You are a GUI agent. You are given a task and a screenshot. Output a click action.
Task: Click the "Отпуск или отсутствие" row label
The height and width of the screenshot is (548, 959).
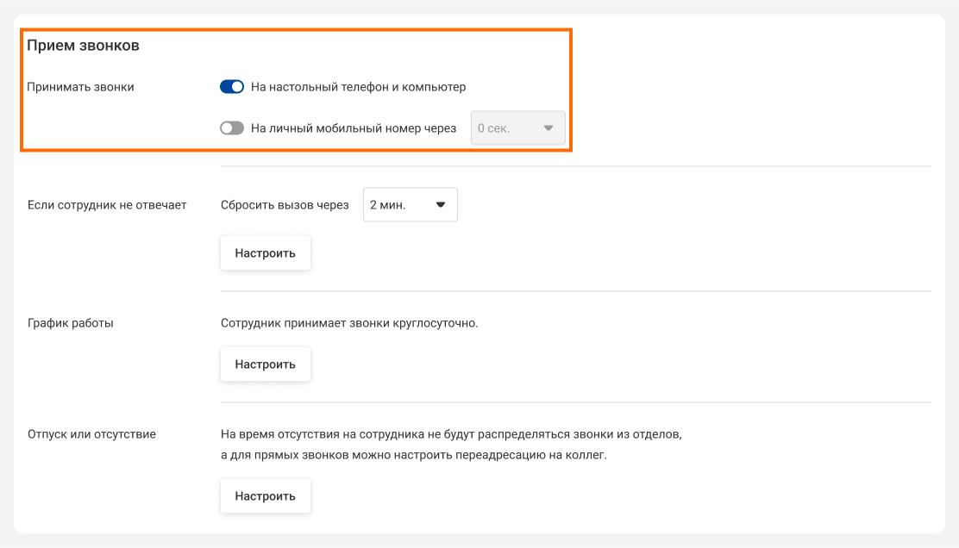click(x=91, y=434)
